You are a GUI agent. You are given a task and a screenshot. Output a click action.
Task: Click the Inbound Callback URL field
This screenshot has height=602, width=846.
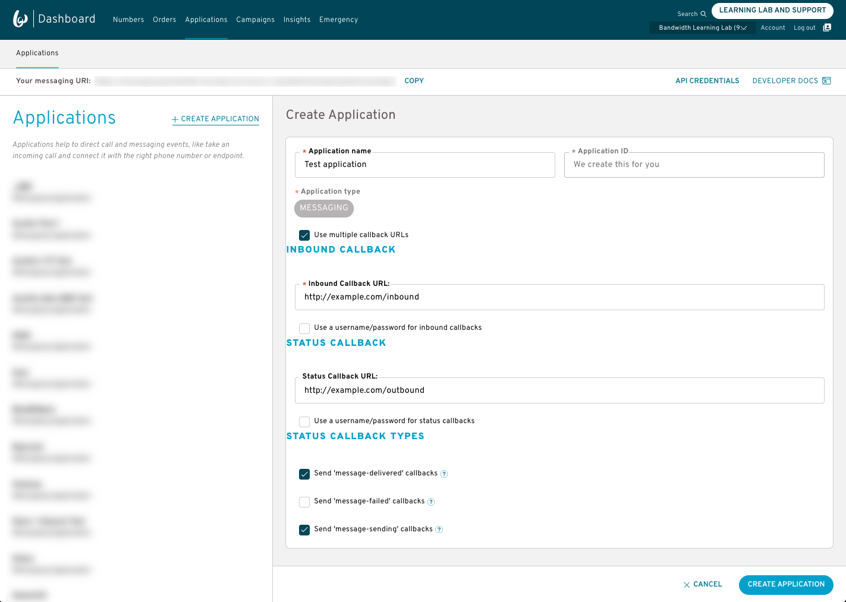[x=559, y=297]
